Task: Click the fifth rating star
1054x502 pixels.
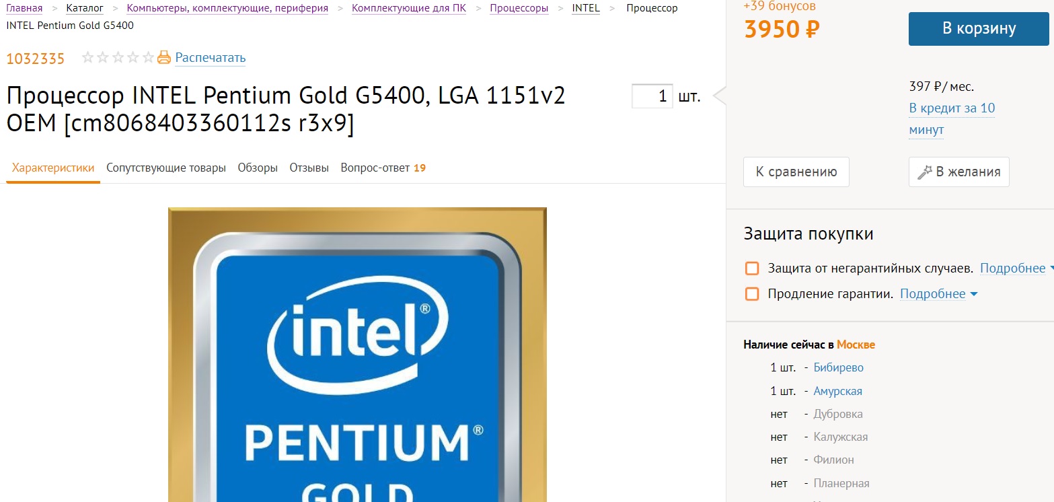Action: point(149,58)
